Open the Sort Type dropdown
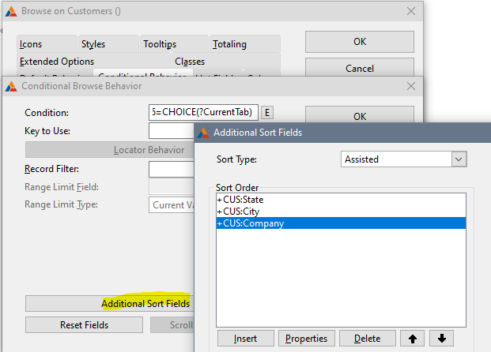 coord(457,159)
